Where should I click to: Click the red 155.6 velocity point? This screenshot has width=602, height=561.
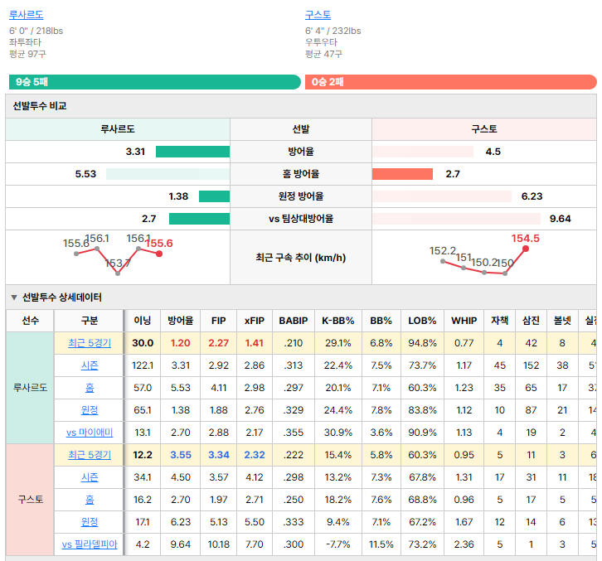159,254
